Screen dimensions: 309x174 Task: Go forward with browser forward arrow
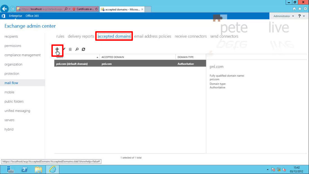[x=12, y=9]
